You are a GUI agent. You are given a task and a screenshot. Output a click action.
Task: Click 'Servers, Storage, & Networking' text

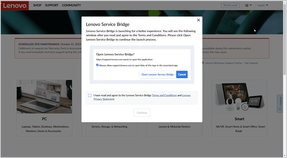[109, 127]
